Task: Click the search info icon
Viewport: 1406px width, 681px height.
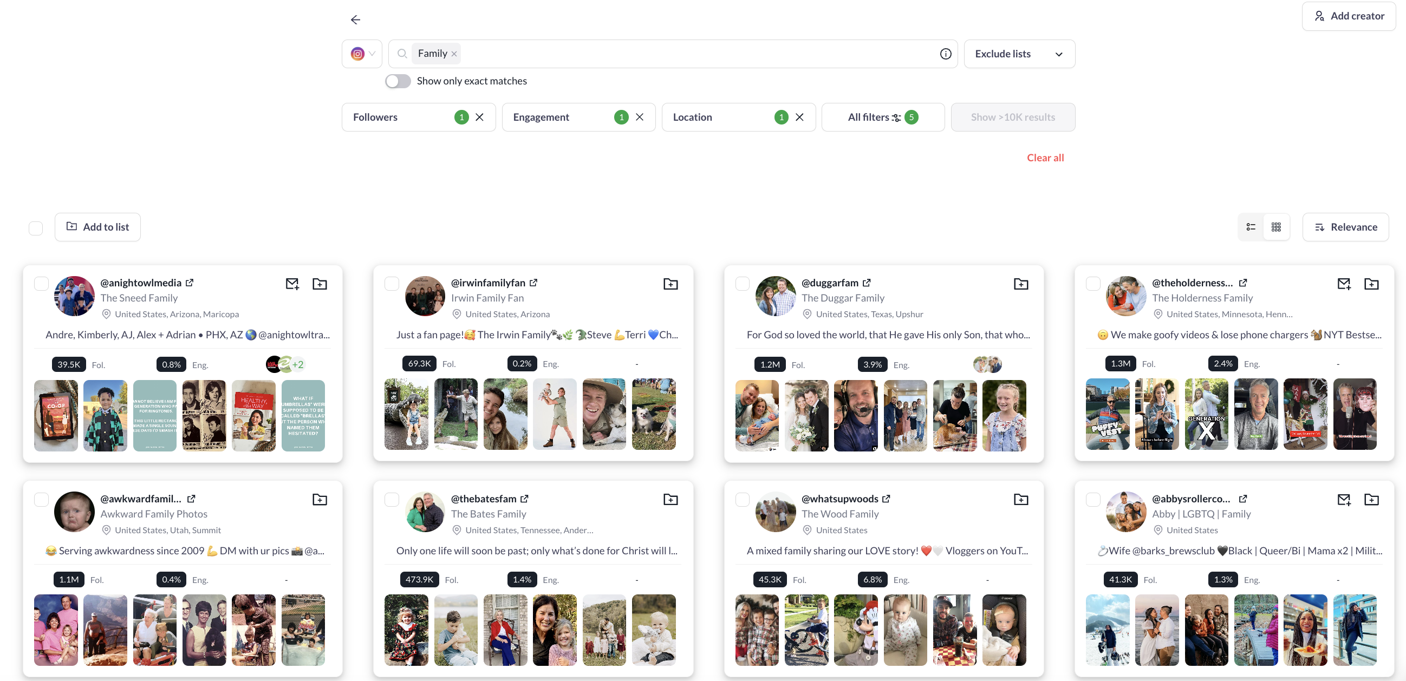Action: pyautogui.click(x=945, y=54)
